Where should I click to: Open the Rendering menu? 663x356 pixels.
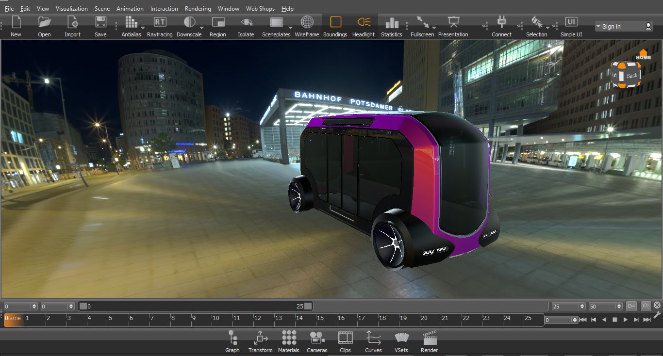[198, 8]
